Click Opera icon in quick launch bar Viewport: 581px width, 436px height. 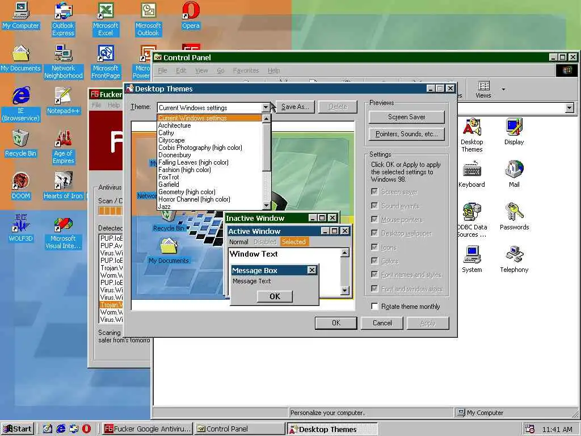86,429
